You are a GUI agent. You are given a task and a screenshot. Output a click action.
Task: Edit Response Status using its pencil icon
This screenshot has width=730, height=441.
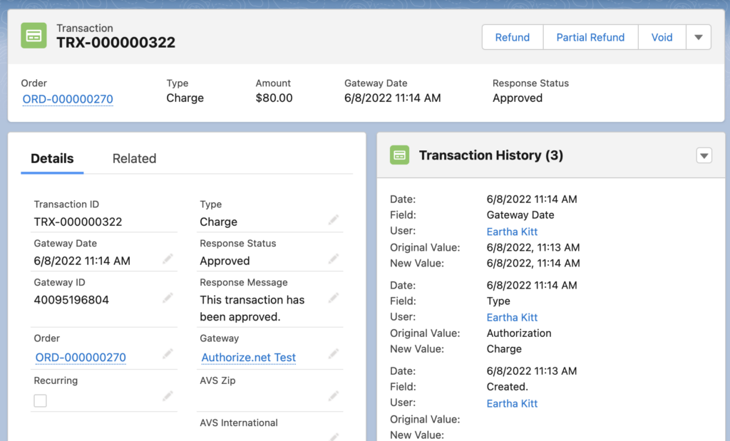334,259
